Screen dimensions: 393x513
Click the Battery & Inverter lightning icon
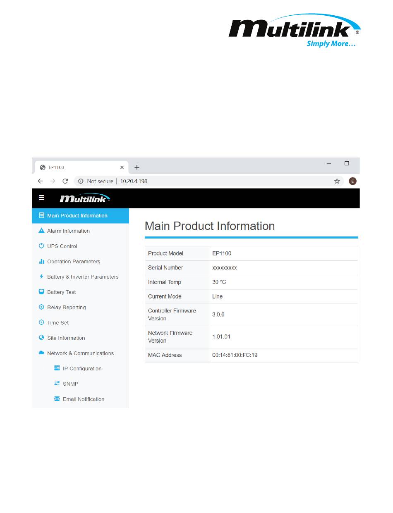click(41, 277)
